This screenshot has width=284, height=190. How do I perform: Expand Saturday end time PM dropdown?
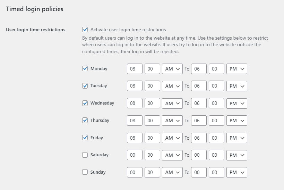coord(236,155)
